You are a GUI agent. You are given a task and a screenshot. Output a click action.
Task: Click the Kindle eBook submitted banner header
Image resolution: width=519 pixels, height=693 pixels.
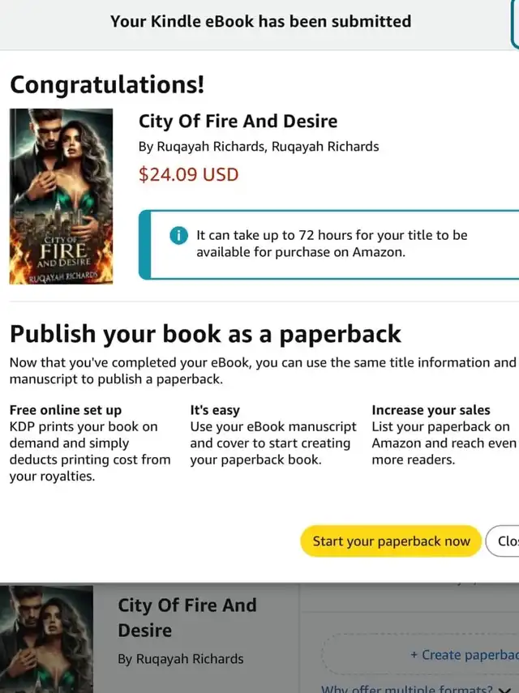click(x=261, y=21)
